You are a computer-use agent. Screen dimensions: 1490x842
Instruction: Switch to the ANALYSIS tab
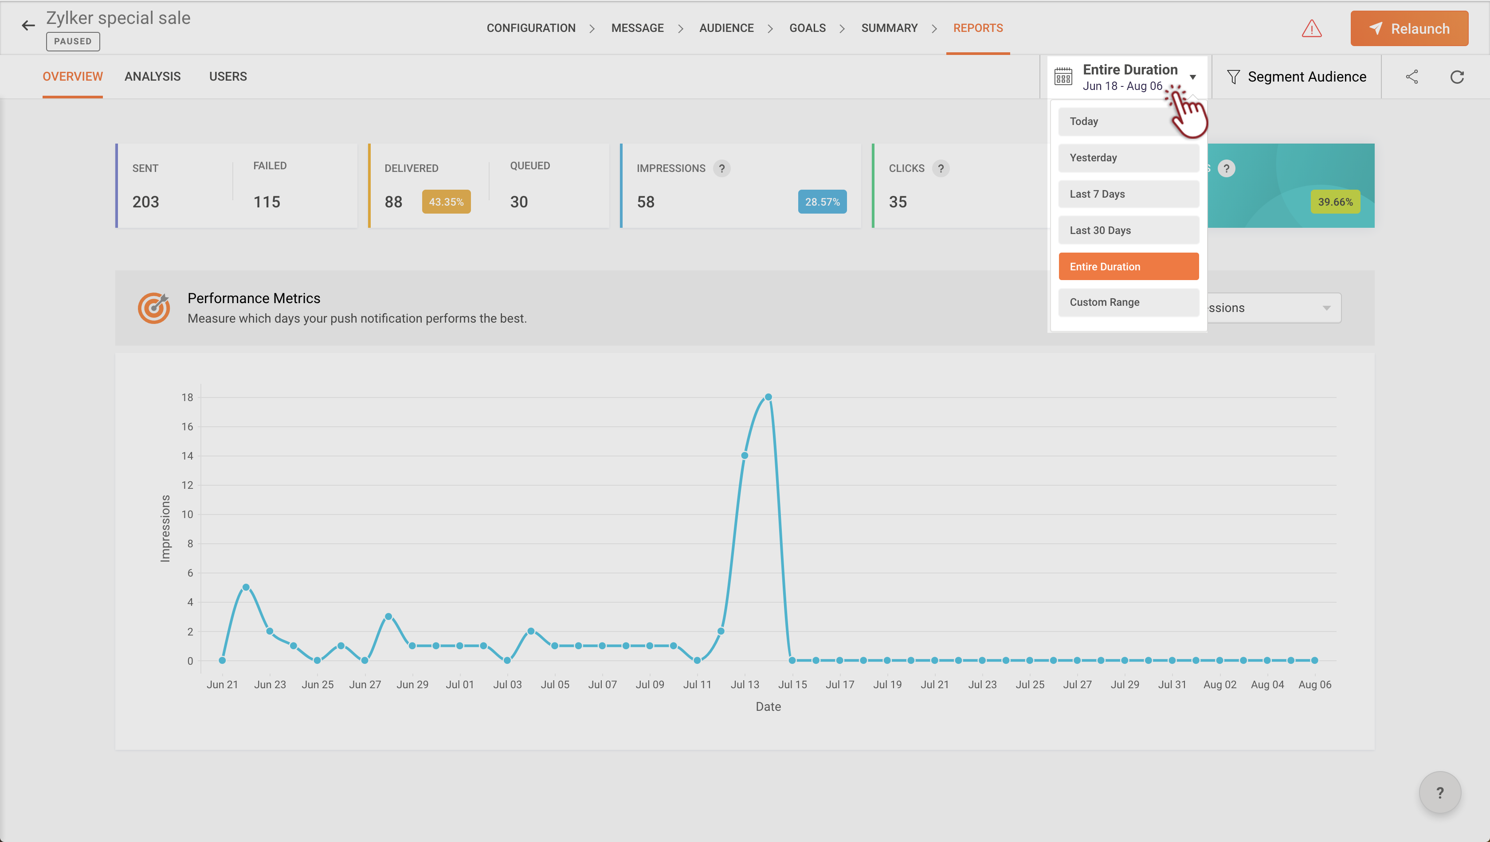coord(152,76)
